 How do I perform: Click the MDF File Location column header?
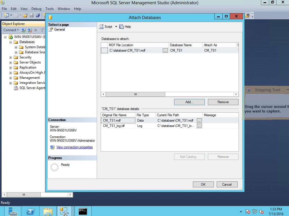[x=138, y=45]
